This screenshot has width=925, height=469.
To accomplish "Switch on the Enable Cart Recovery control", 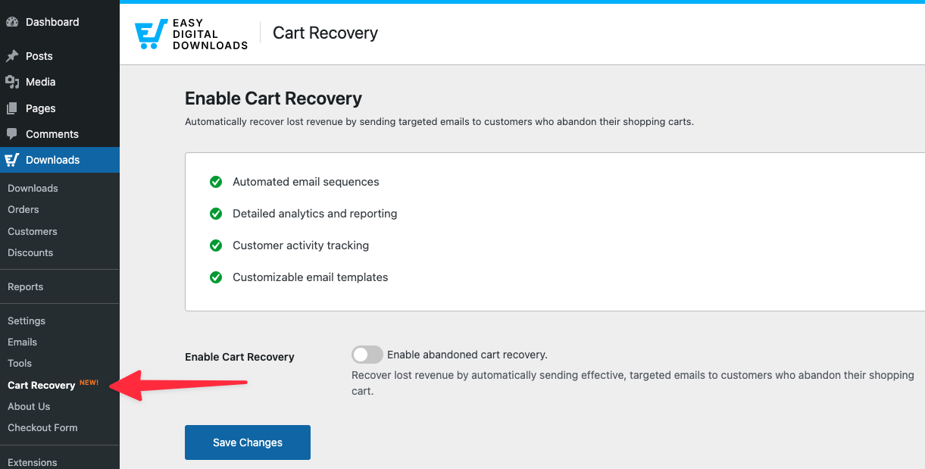I will pyautogui.click(x=367, y=355).
